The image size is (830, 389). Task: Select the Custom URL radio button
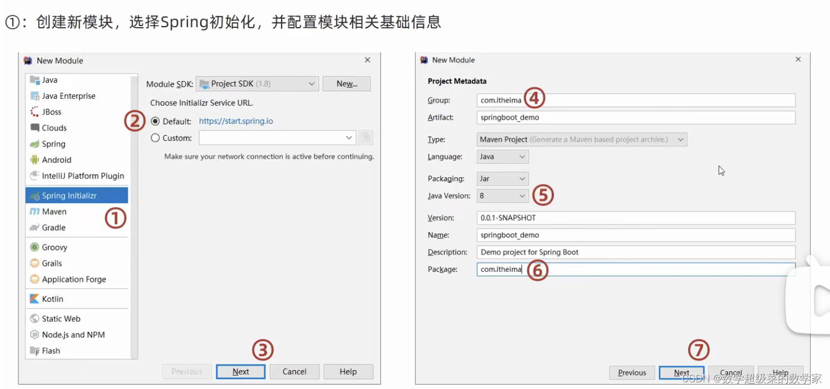[x=155, y=138]
